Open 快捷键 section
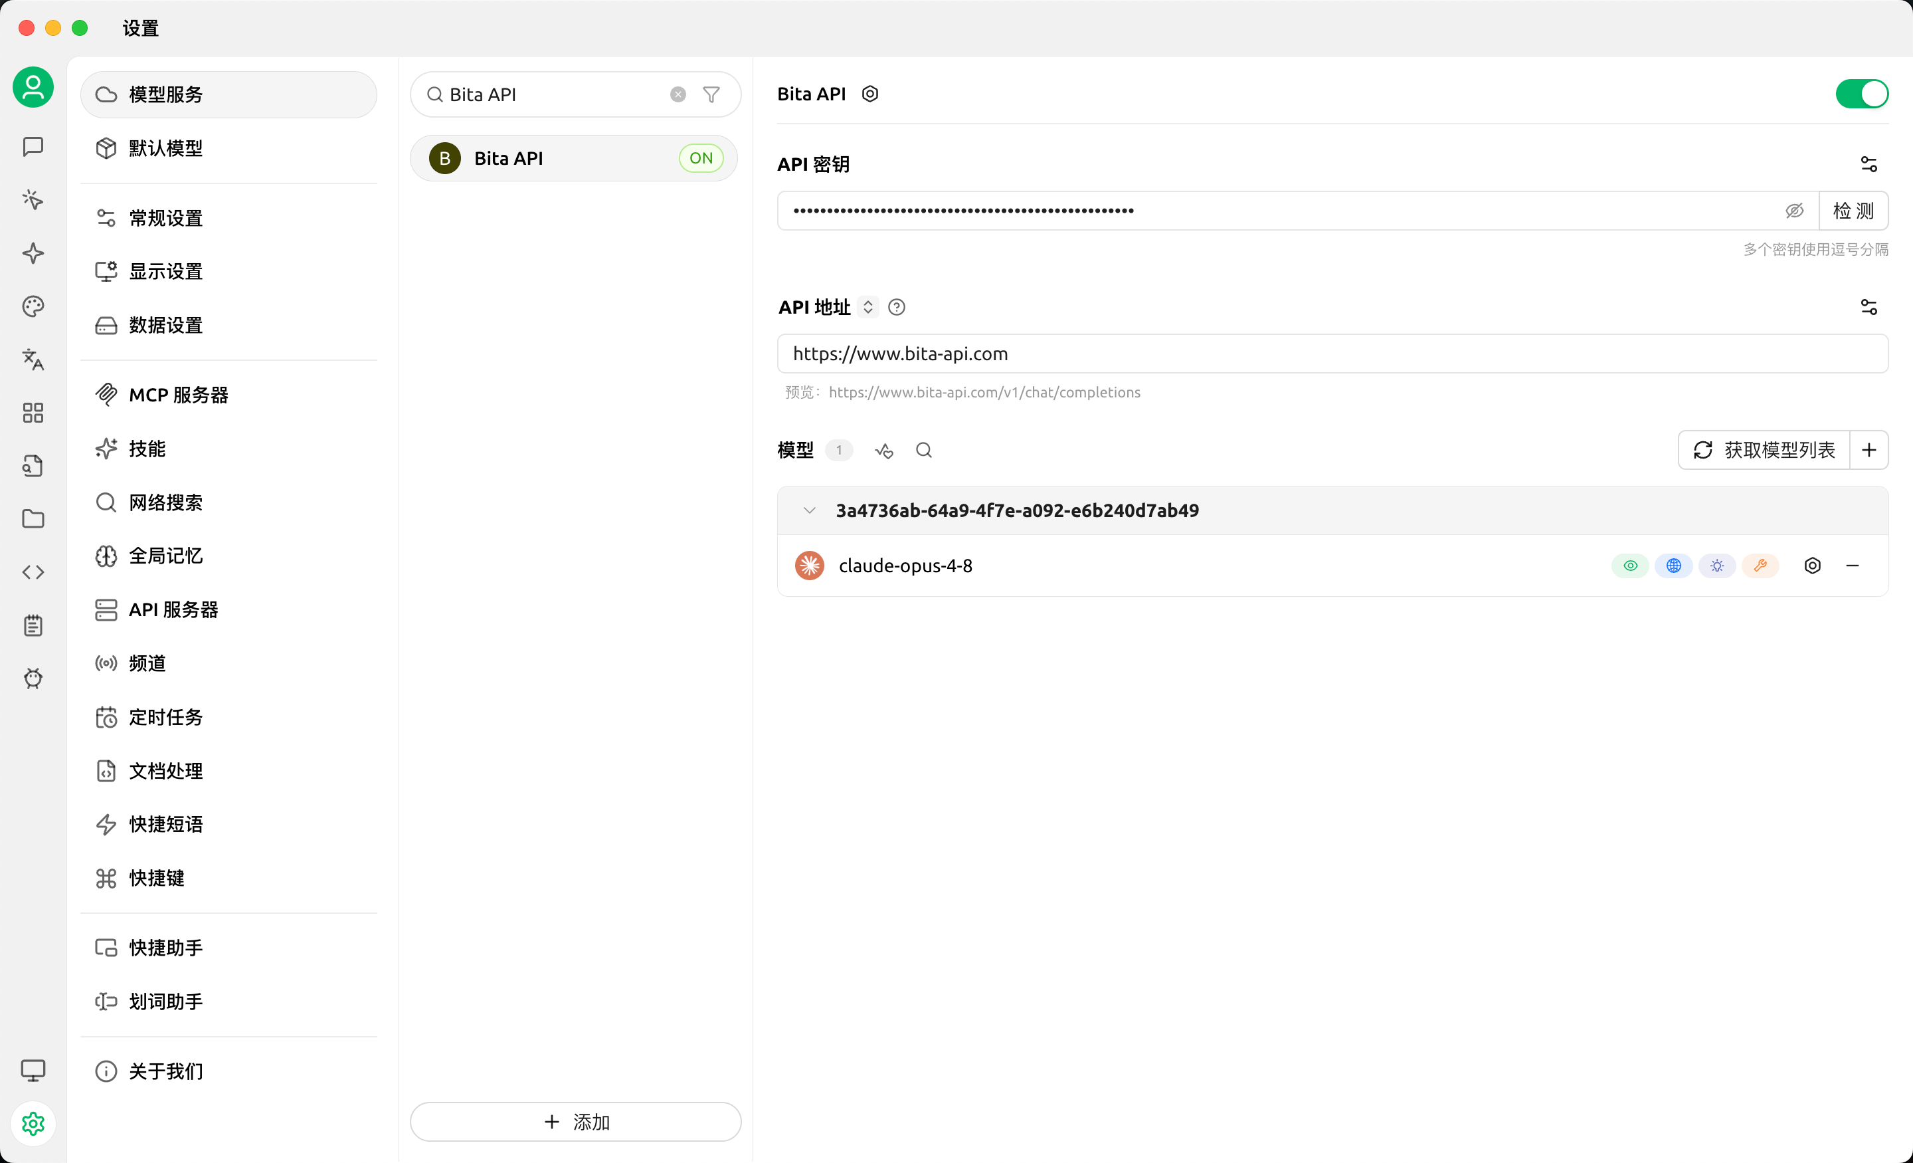Viewport: 1913px width, 1163px height. pyautogui.click(x=228, y=877)
